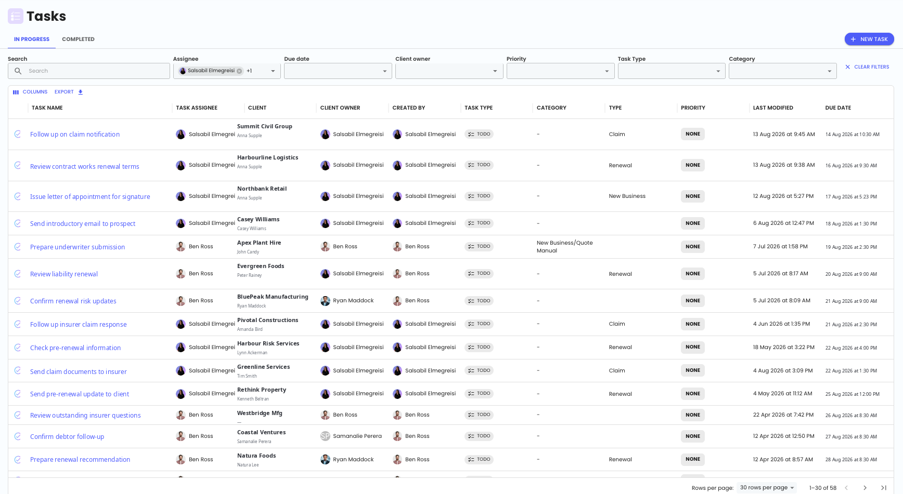Click the Clear Filters button
903x494 pixels.
tap(867, 67)
